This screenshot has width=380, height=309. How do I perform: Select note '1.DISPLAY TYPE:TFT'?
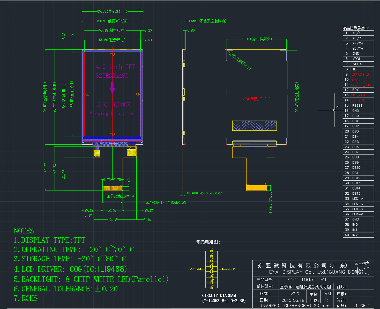(49, 240)
